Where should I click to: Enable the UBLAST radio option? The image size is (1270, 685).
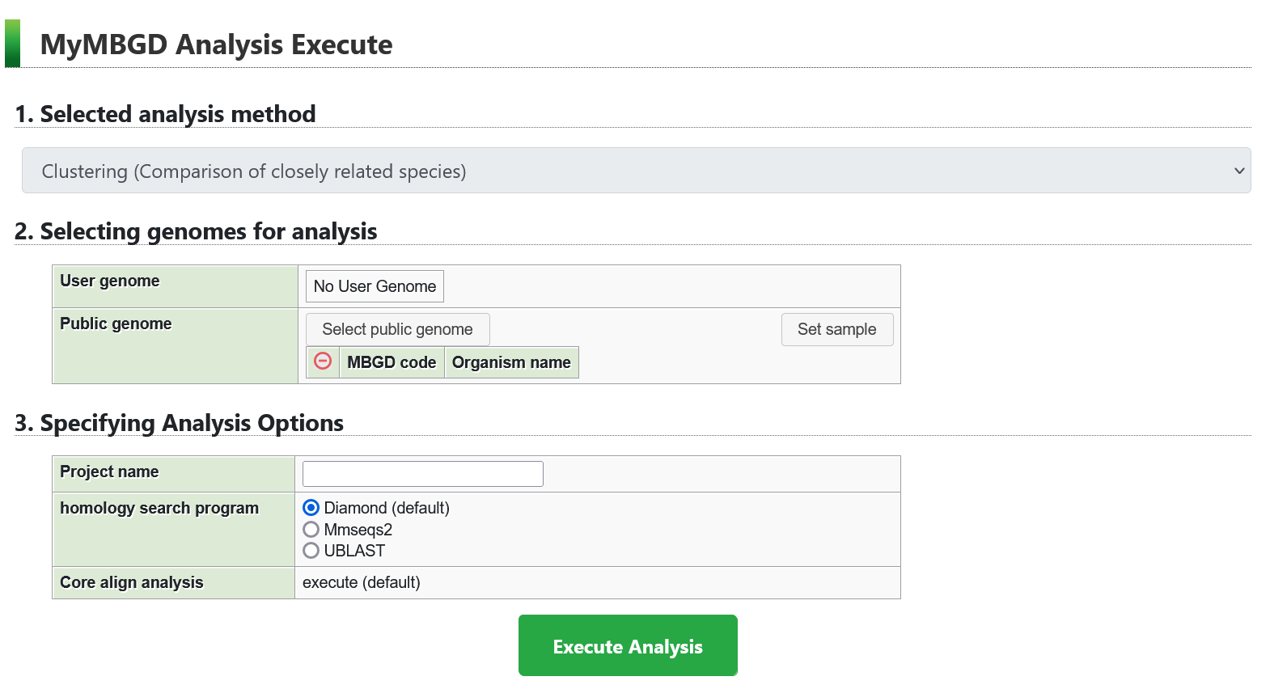click(311, 551)
